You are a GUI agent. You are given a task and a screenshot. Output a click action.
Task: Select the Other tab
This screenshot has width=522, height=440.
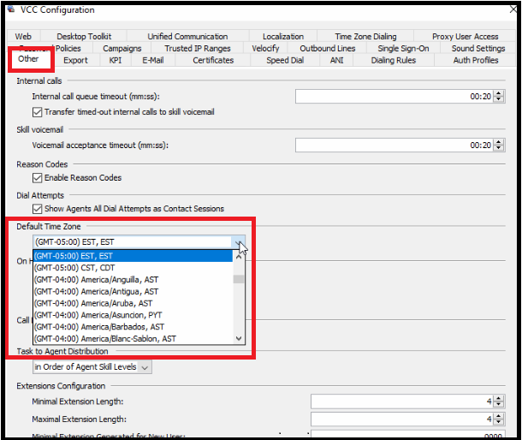click(x=28, y=59)
